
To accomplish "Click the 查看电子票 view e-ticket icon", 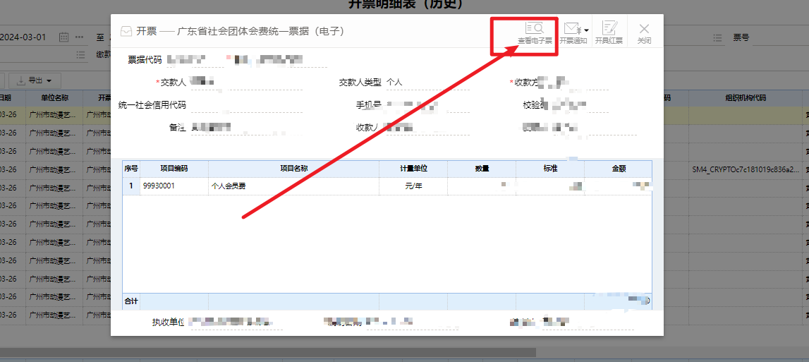I will click(535, 30).
